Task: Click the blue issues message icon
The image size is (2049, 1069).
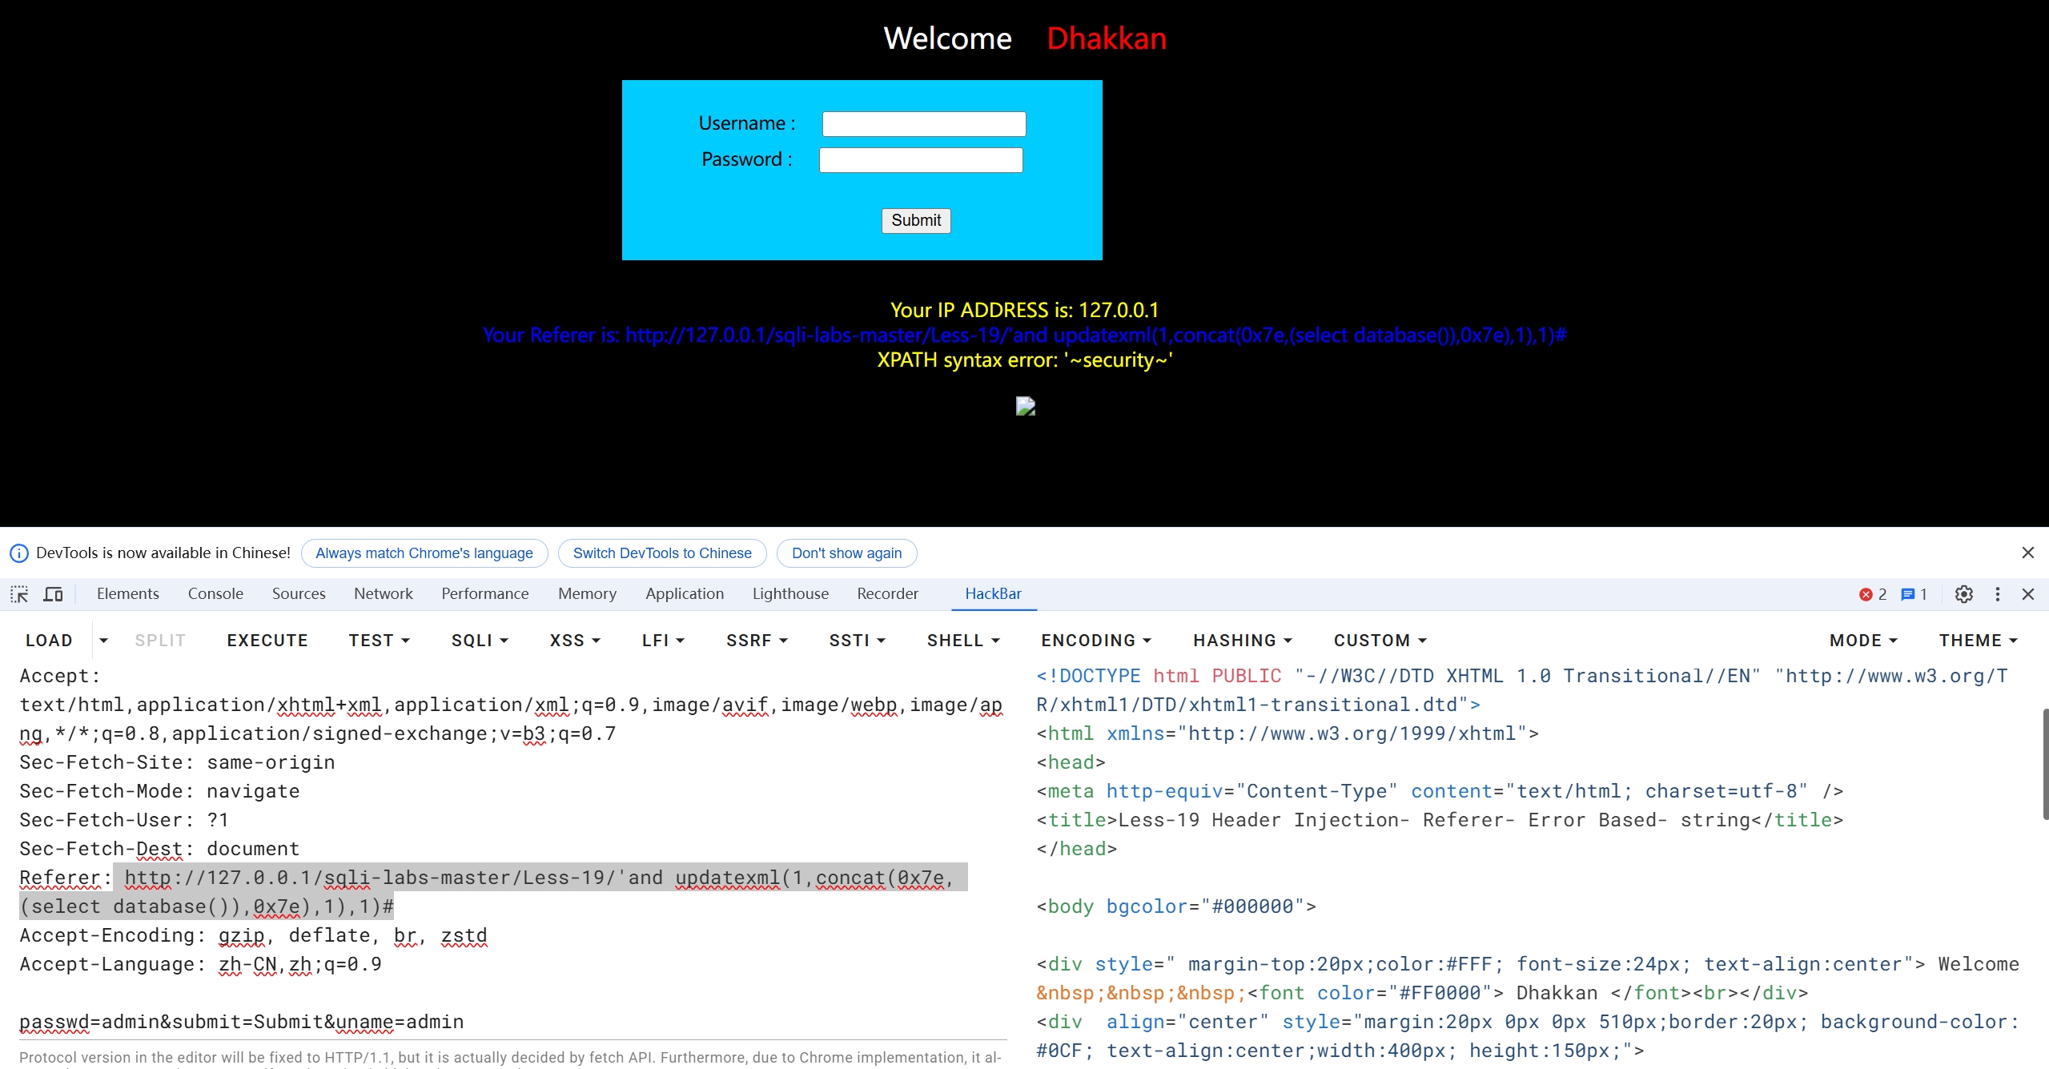Action: [1908, 594]
